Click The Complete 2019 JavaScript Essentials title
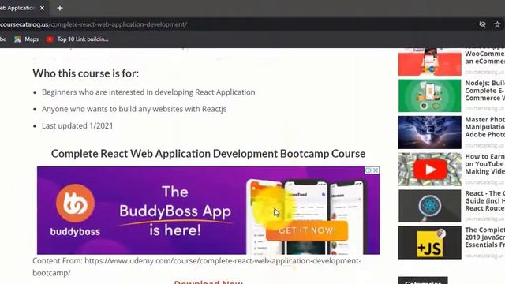Viewport: 505px width, 284px height. click(484, 237)
